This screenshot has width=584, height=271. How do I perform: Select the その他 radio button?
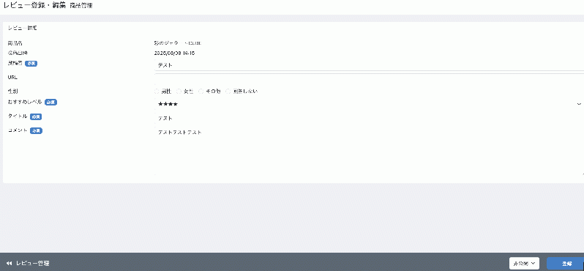pyautogui.click(x=201, y=92)
